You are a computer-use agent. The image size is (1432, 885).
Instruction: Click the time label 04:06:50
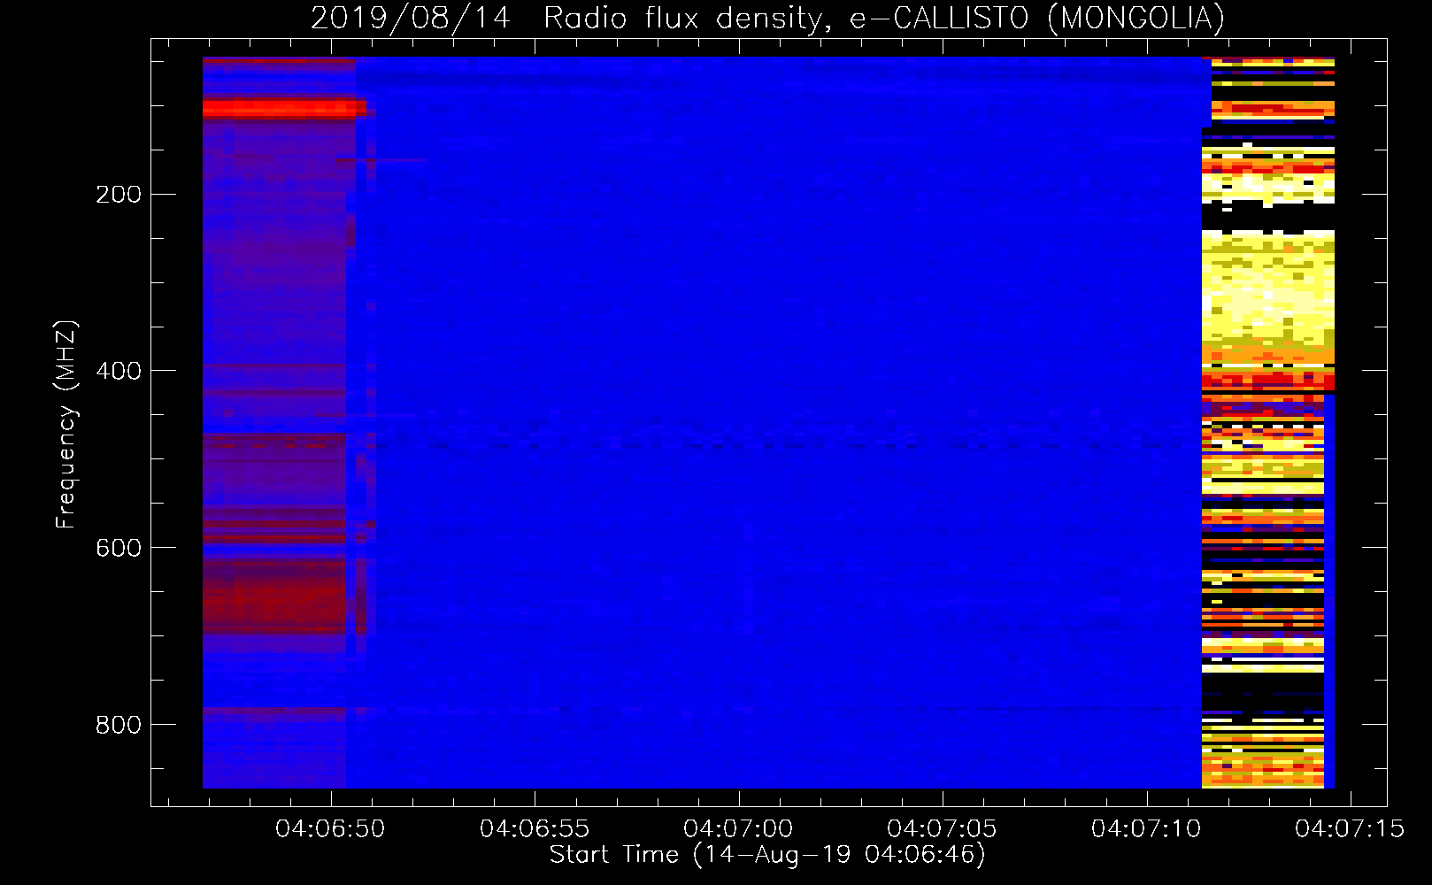(x=330, y=829)
